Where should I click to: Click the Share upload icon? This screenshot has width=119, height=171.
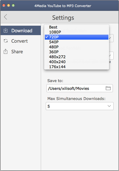coord(6,52)
